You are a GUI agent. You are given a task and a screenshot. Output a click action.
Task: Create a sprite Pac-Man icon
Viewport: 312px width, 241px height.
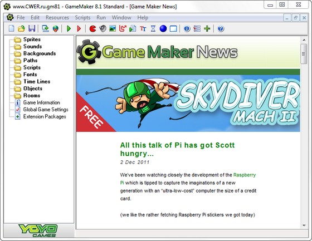tap(92, 28)
